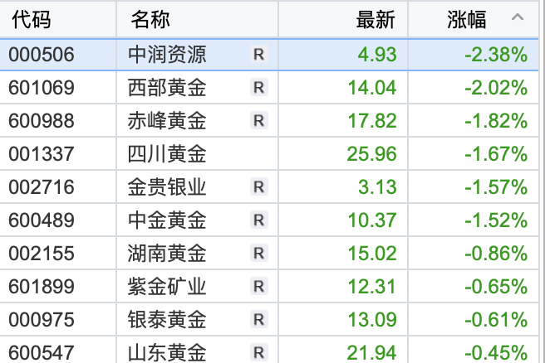
Task: Click change value -1.82%
Action: 496,121
